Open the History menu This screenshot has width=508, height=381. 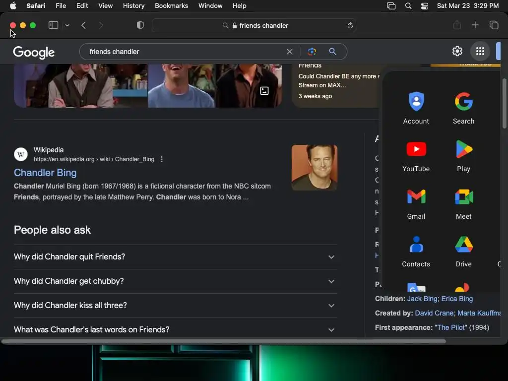pos(133,6)
